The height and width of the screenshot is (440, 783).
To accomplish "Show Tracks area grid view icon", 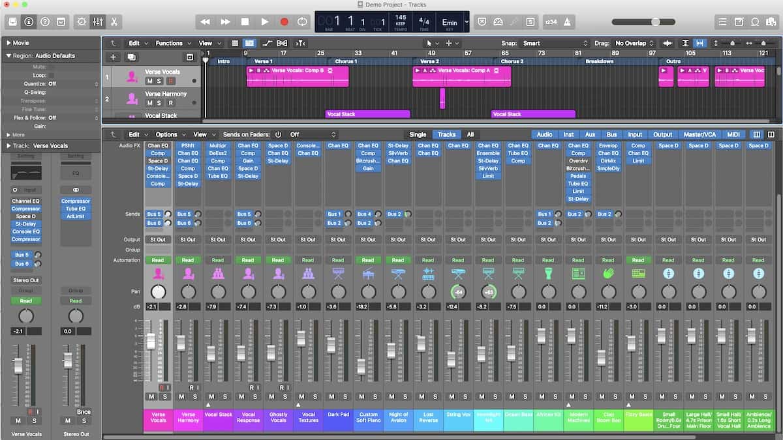I will [235, 43].
